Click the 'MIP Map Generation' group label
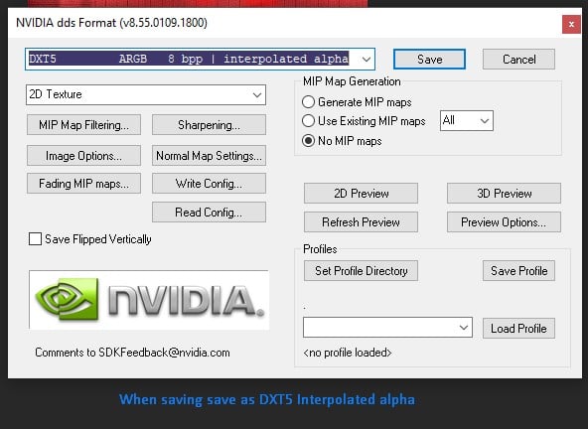 (352, 81)
